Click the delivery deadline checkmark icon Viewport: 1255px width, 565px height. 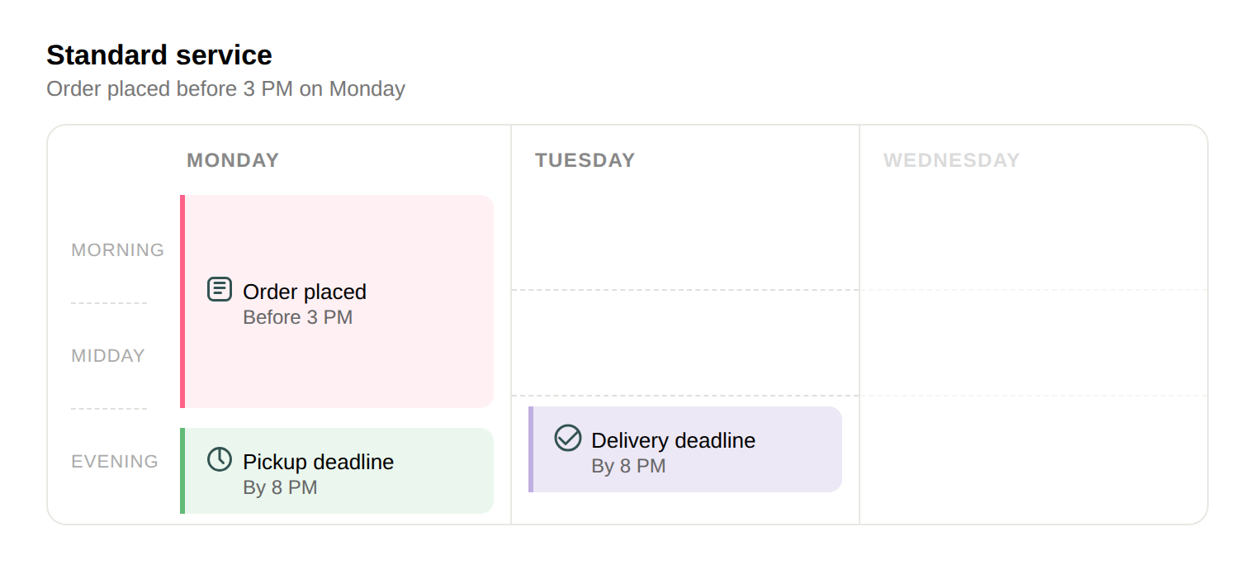pyautogui.click(x=568, y=438)
